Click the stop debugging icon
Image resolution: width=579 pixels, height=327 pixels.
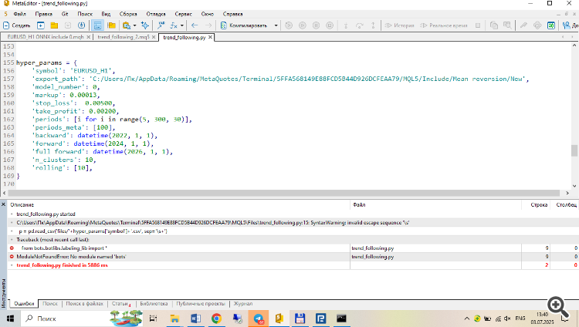[330, 25]
